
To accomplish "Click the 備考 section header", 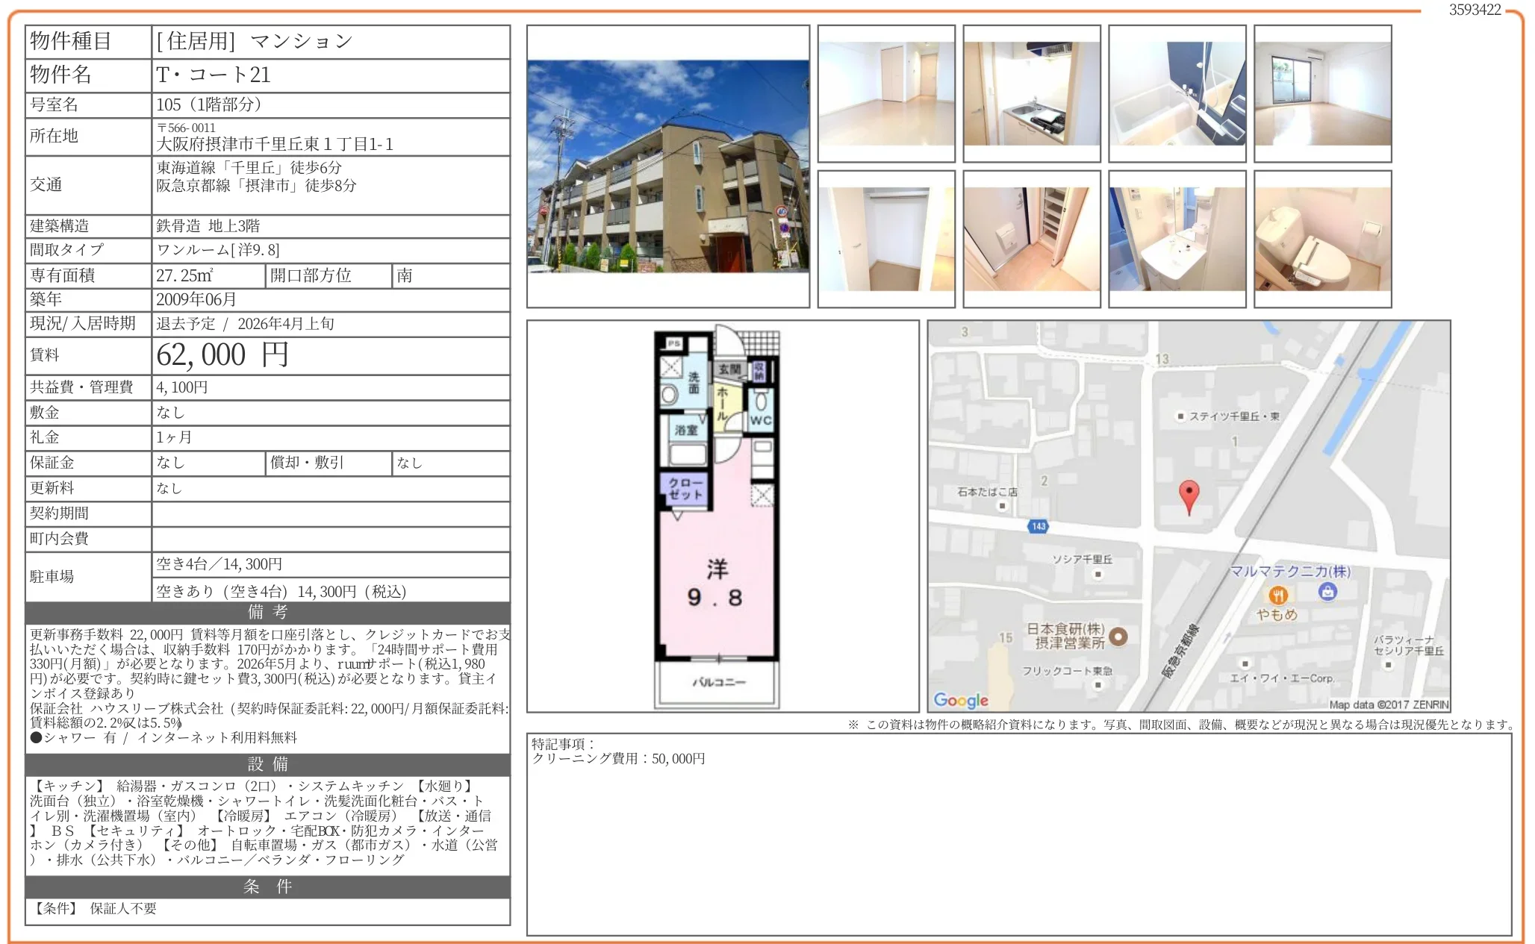I will point(267,612).
